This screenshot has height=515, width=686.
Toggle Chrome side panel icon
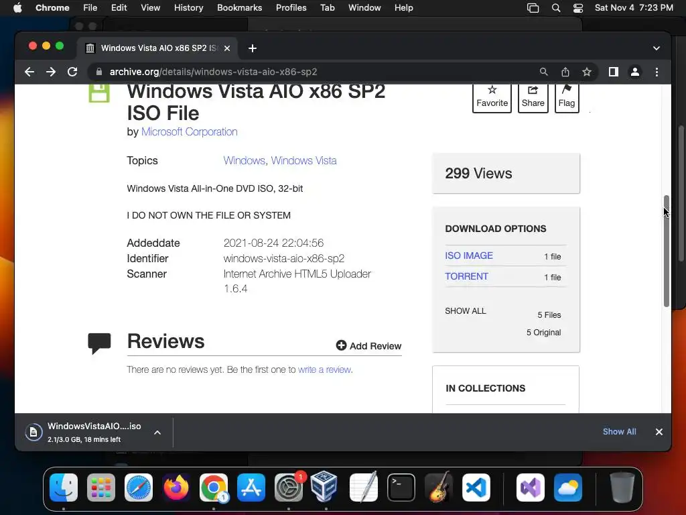(614, 72)
